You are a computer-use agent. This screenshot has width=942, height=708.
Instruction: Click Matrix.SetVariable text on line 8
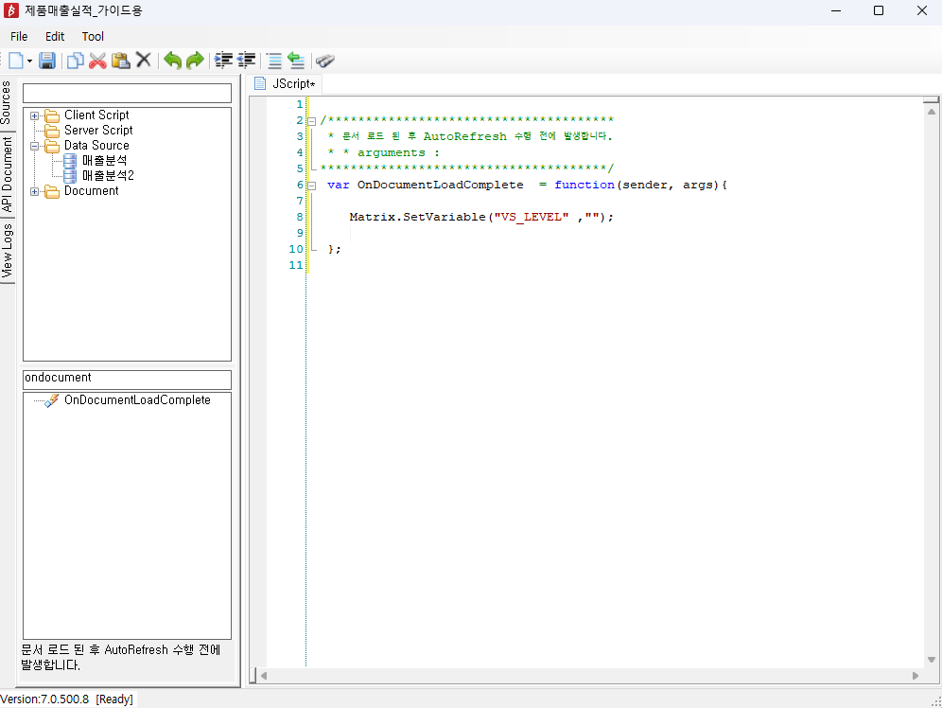(x=417, y=217)
